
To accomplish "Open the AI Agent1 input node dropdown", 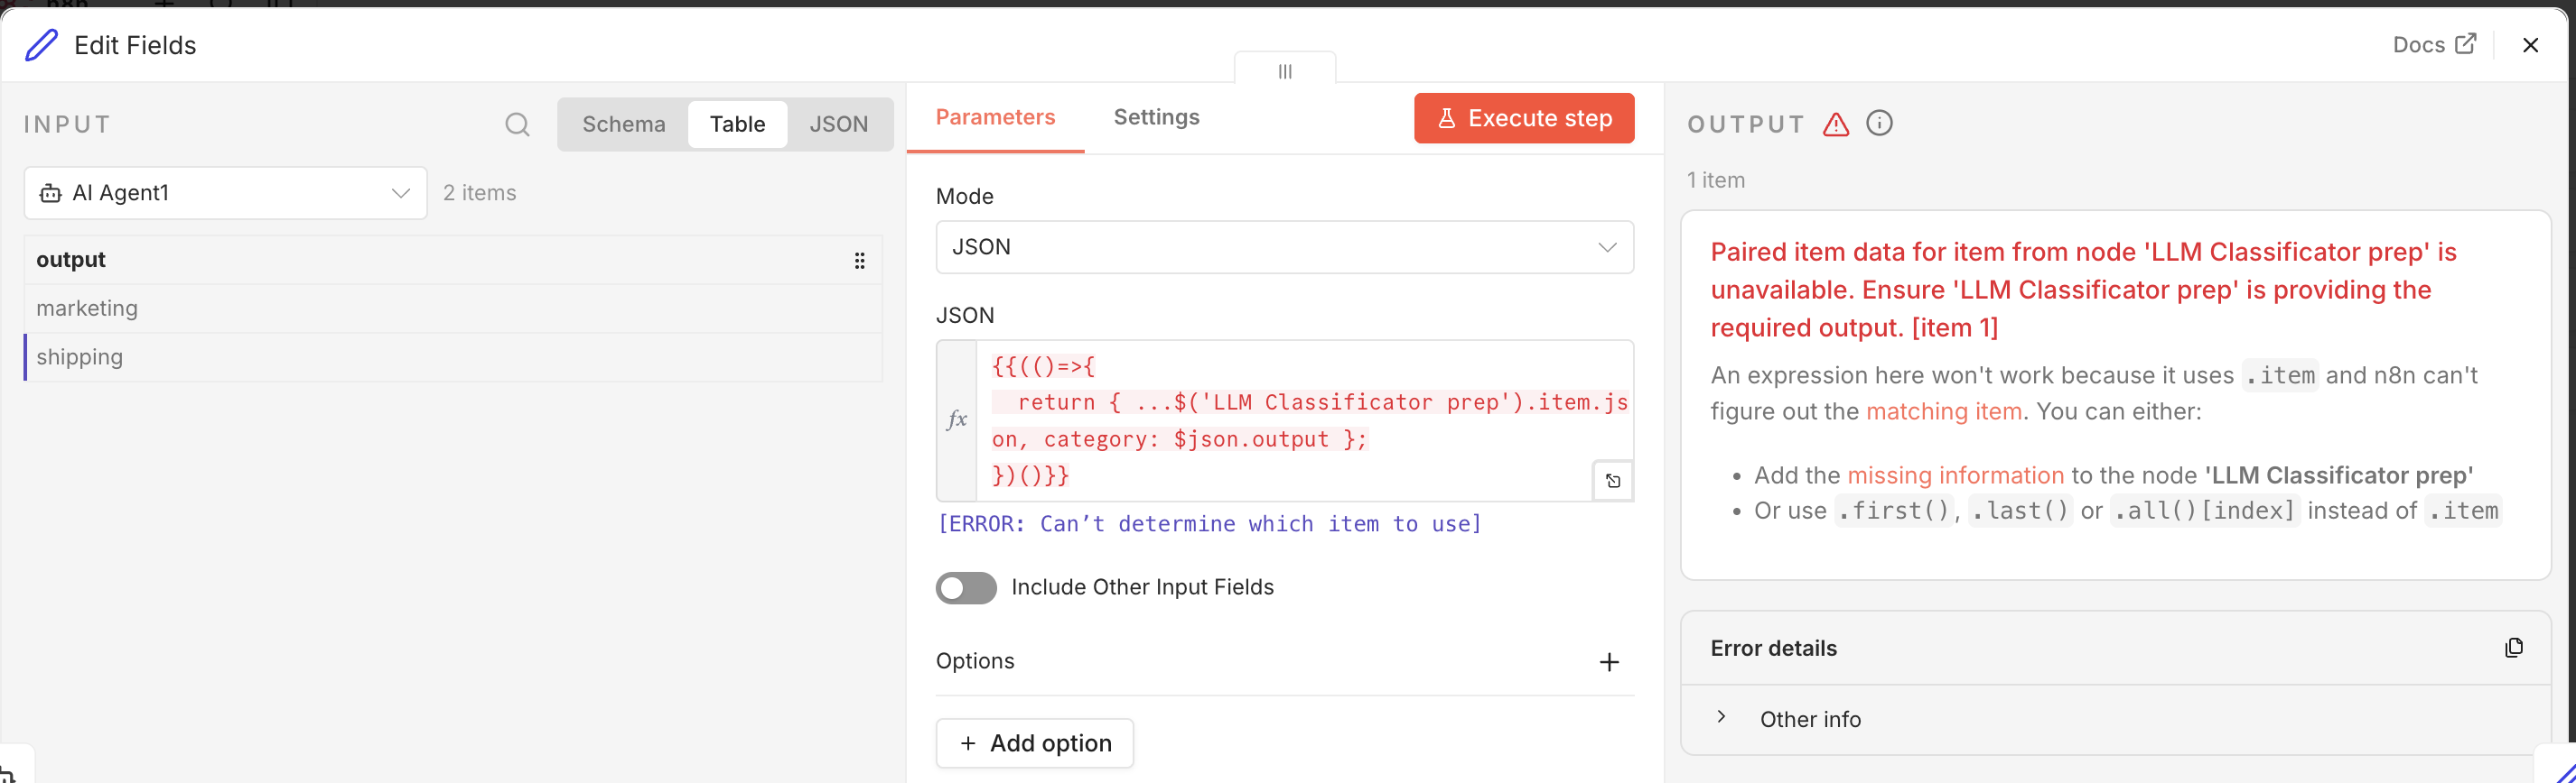I will coord(225,193).
